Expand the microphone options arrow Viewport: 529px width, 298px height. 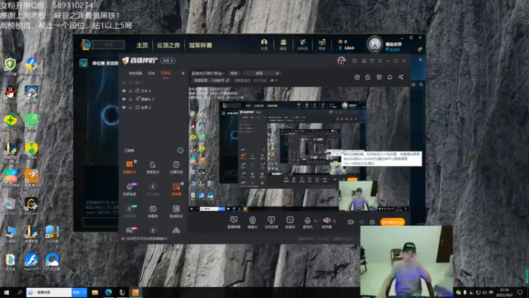click(x=315, y=221)
